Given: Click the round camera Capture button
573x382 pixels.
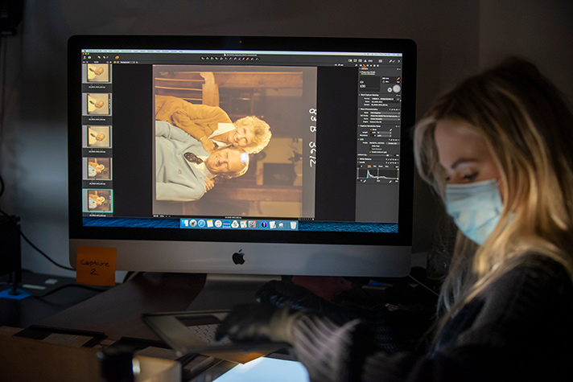Looking at the screenshot, I should [396, 88].
